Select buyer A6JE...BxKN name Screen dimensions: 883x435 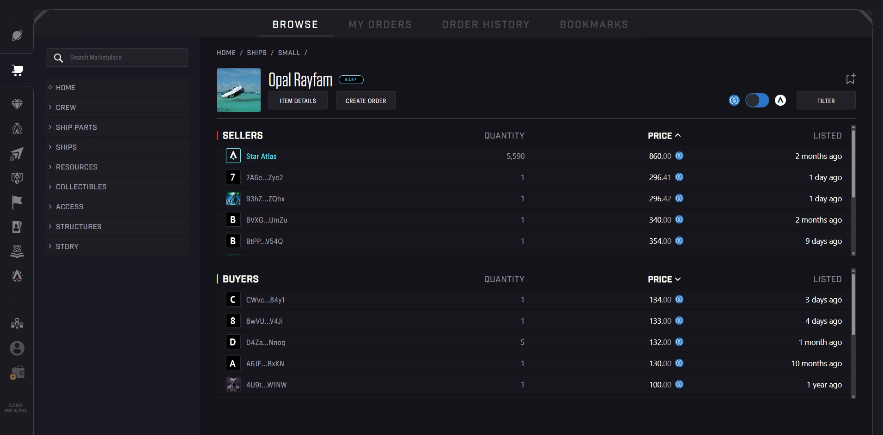tap(265, 363)
